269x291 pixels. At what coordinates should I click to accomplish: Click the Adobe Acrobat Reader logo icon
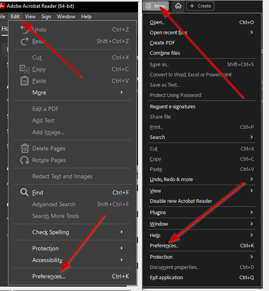2,6
